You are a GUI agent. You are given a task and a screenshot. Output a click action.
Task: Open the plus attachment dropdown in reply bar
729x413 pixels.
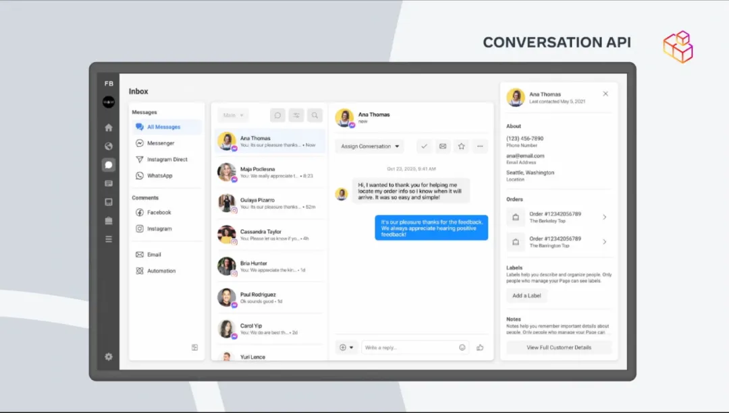point(346,347)
